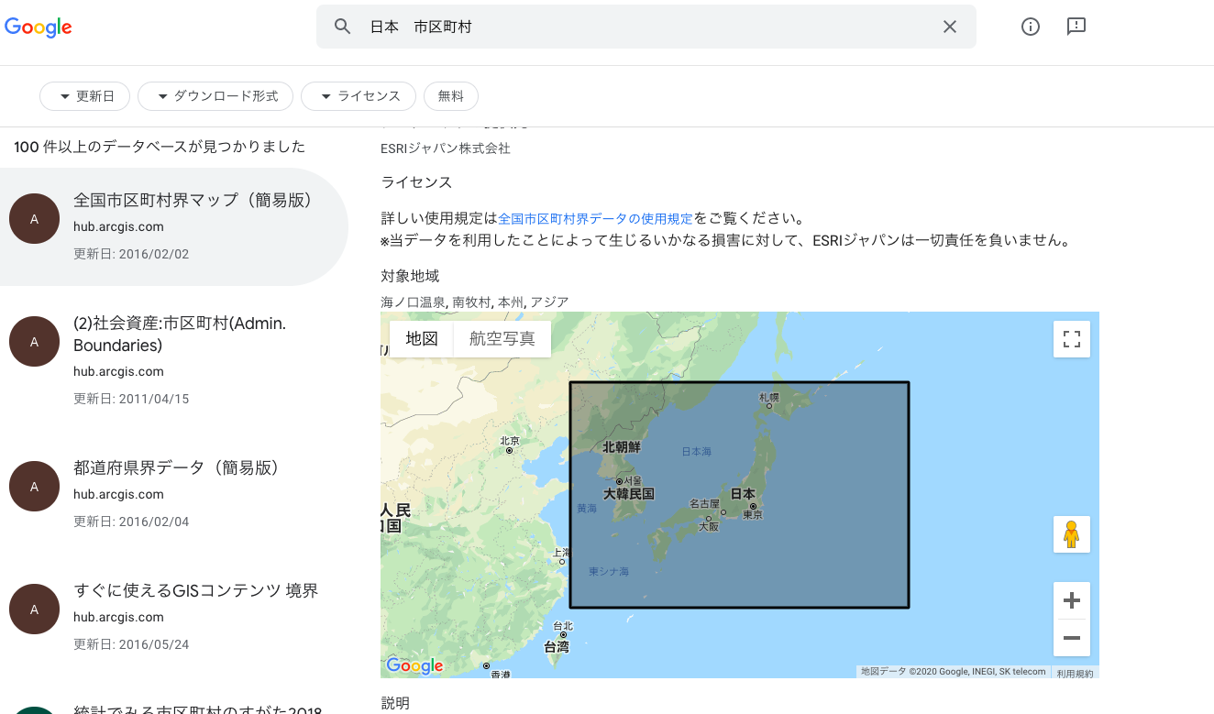Click the 台湾 label on the map
Screen dimensions: 1214x714
click(x=557, y=646)
